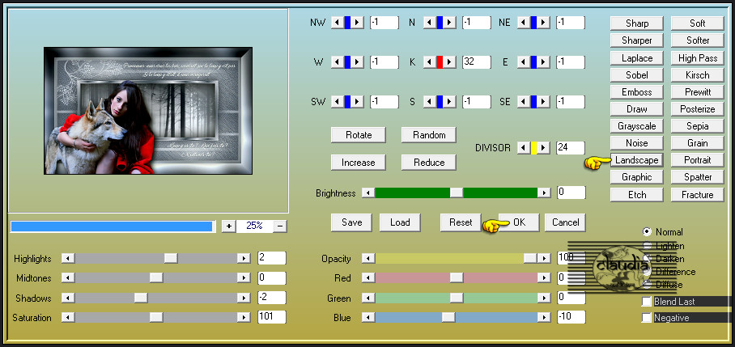Viewport: 735px width, 347px height.
Task: Click the Reduce button
Action: point(429,163)
